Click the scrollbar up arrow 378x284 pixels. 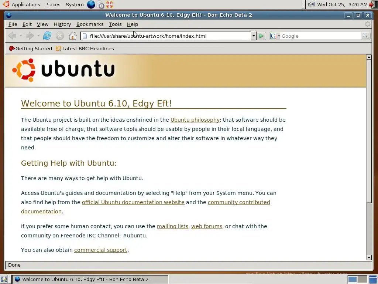click(369, 57)
